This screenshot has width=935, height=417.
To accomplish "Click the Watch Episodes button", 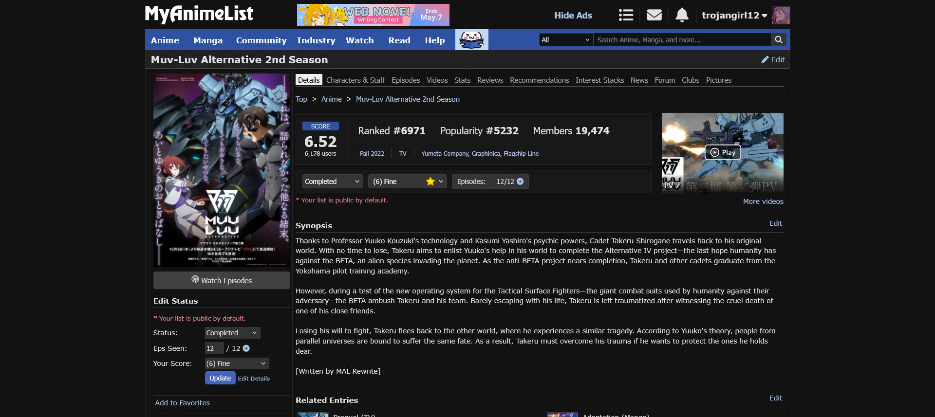I will click(222, 280).
